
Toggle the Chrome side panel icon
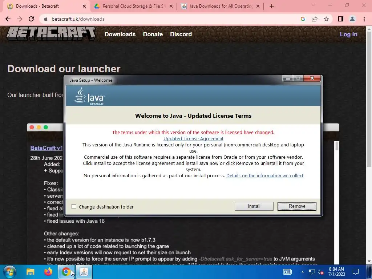point(341,19)
